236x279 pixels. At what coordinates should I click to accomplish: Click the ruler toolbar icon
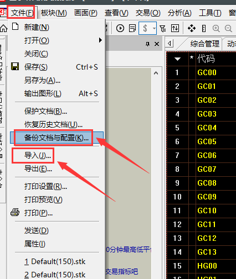pyautogui.click(x=204, y=28)
